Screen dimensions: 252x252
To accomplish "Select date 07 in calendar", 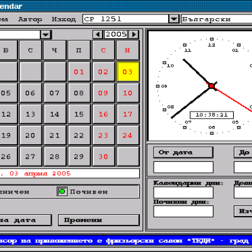I will click(x=55, y=93).
